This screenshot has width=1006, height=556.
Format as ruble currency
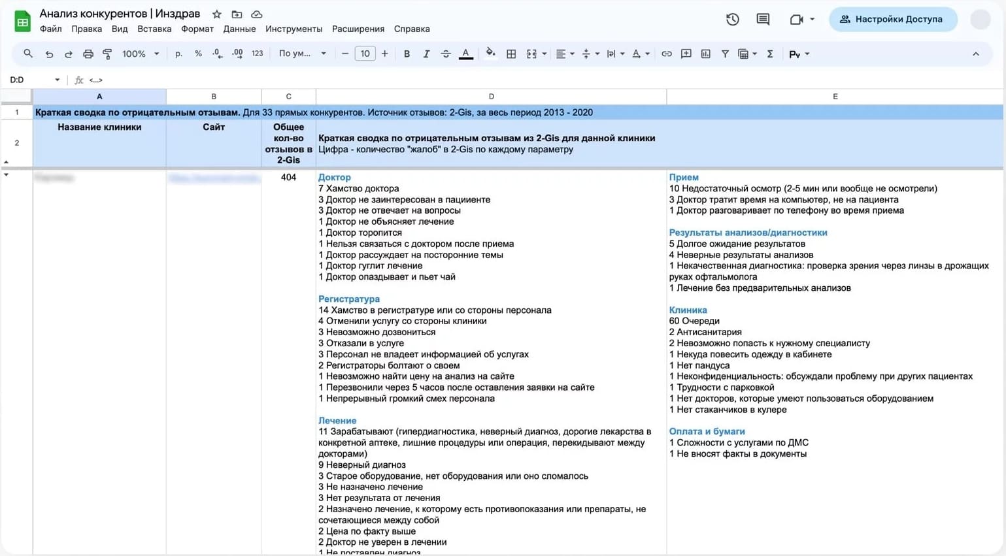(x=178, y=54)
